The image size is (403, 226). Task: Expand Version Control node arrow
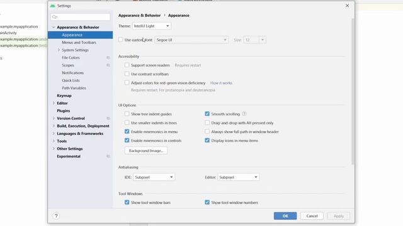tap(54, 119)
